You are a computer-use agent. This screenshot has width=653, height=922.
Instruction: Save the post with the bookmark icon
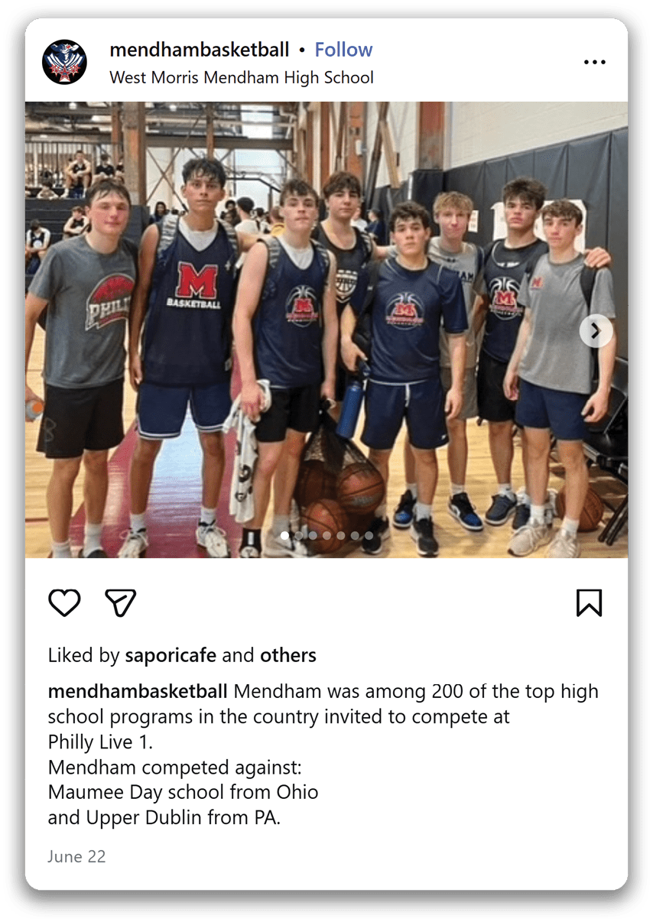tap(589, 602)
